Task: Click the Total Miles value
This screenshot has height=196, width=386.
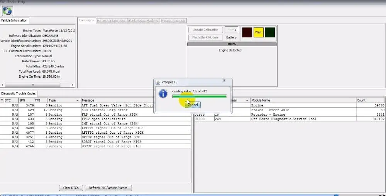Action: pos(53,66)
